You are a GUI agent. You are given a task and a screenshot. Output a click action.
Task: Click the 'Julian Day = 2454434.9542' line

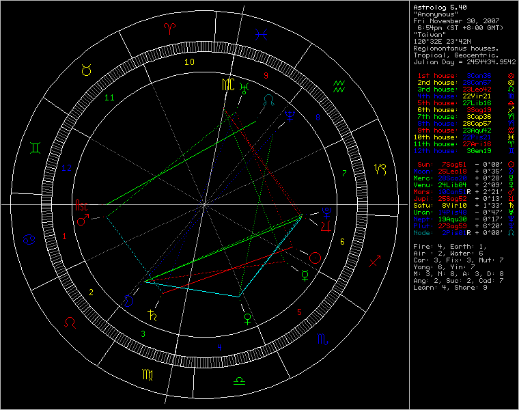coord(464,62)
